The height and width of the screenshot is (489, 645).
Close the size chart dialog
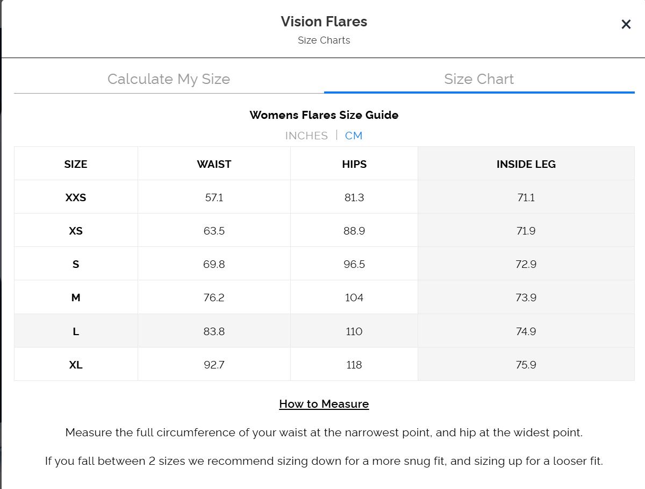pos(625,24)
